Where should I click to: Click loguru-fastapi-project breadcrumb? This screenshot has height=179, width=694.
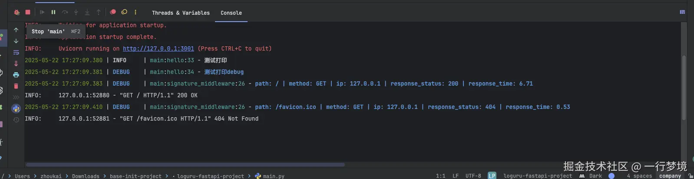pos(211,176)
